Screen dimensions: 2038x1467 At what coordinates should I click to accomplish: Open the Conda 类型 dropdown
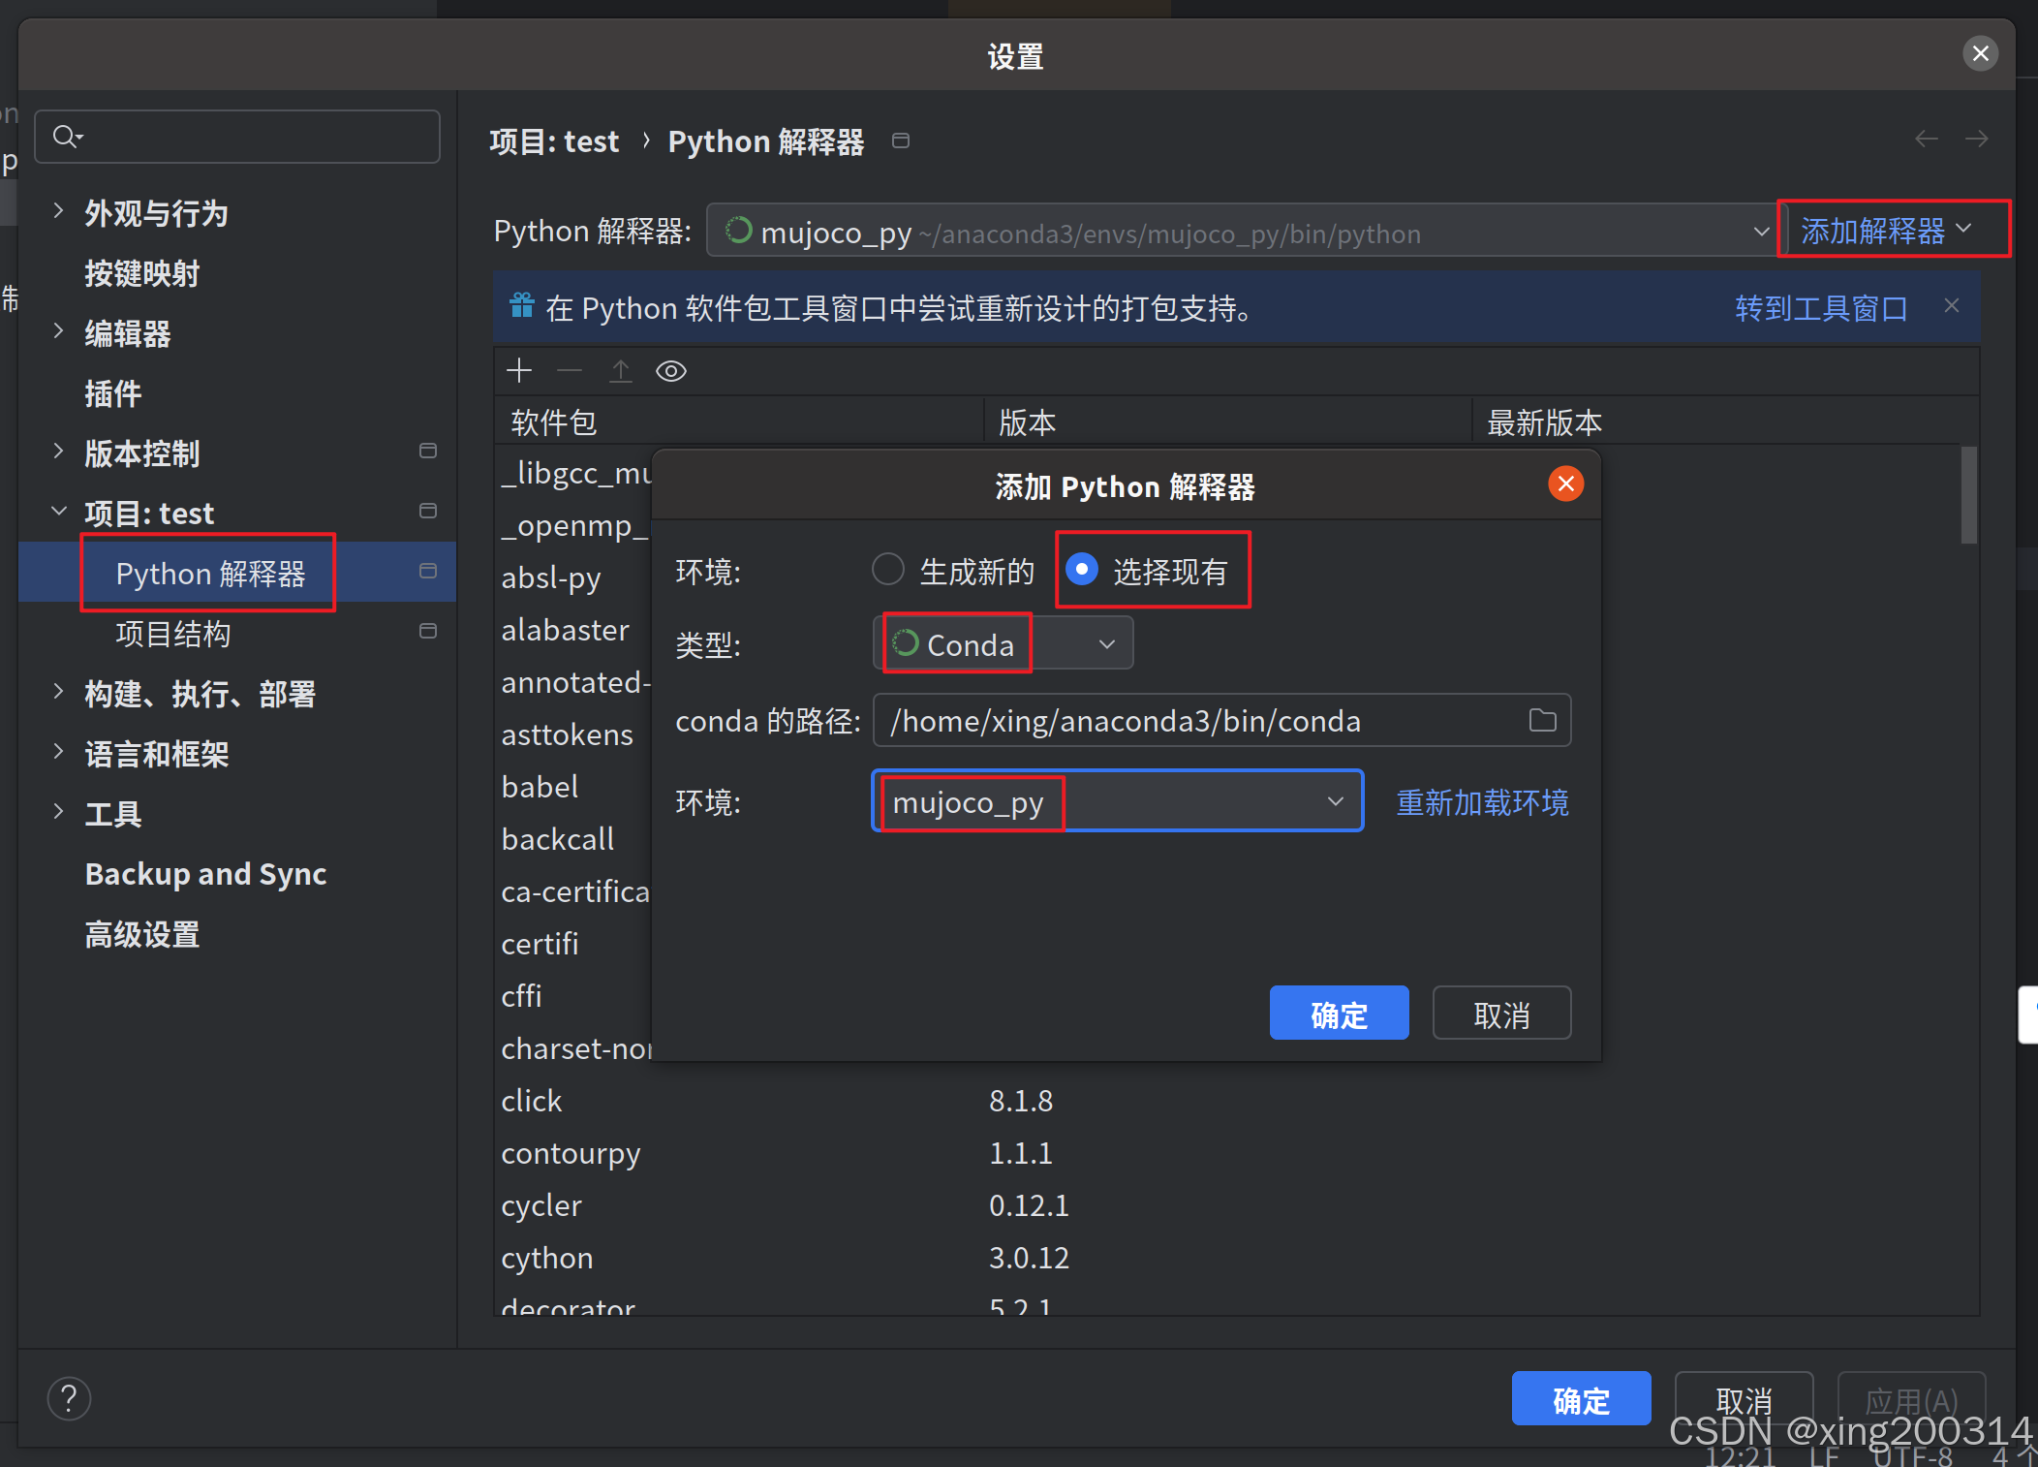[x=1104, y=642]
